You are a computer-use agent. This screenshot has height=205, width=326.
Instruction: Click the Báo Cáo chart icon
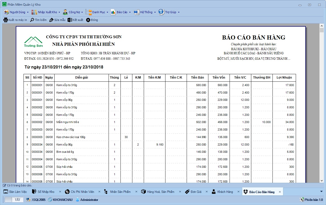(x=113, y=12)
